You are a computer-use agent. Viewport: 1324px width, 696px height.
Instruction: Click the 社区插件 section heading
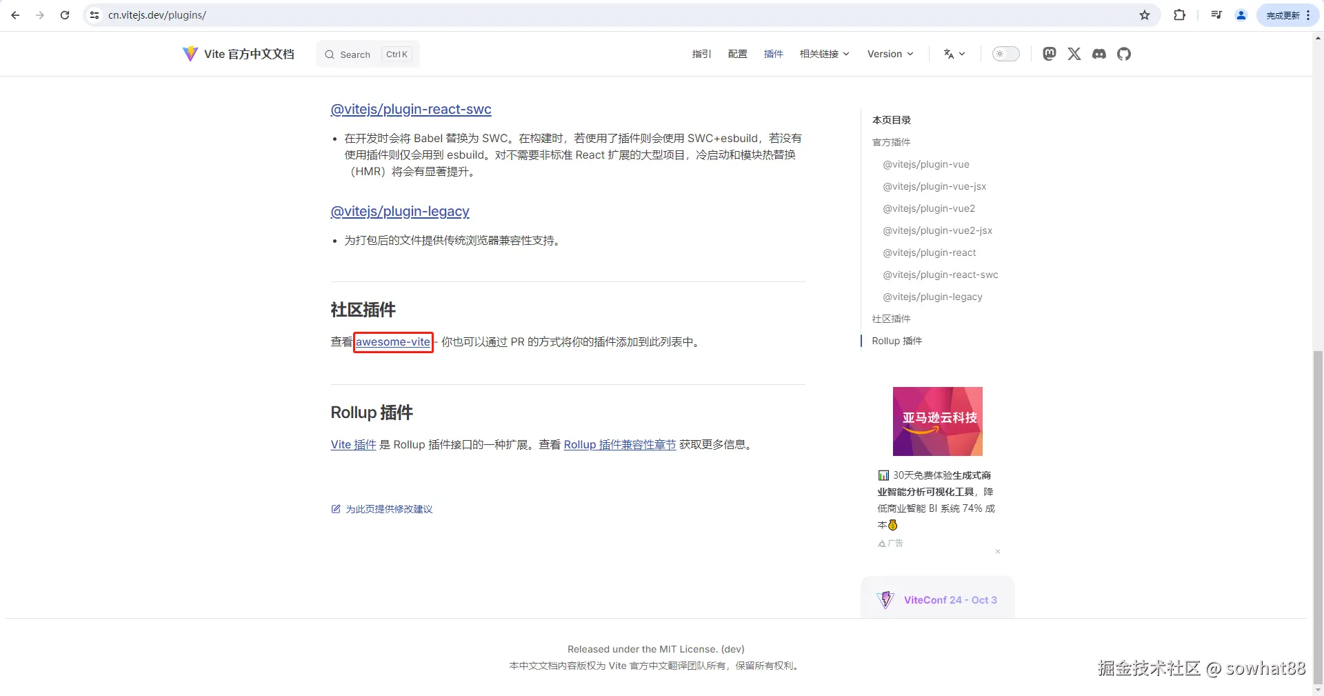(363, 310)
